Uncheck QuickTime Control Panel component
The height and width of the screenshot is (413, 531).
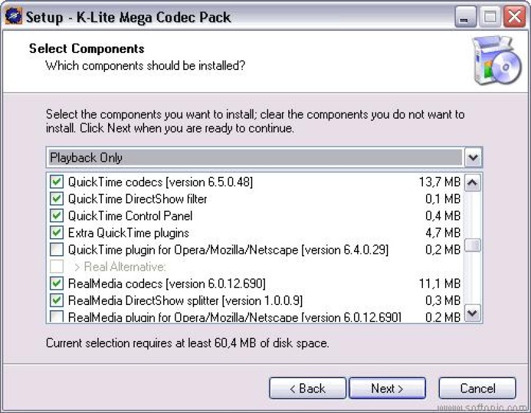56,216
